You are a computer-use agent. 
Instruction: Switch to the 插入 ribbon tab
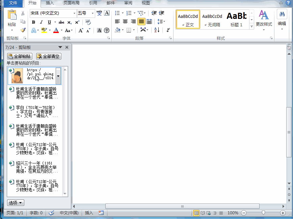pyautogui.click(x=50, y=3)
